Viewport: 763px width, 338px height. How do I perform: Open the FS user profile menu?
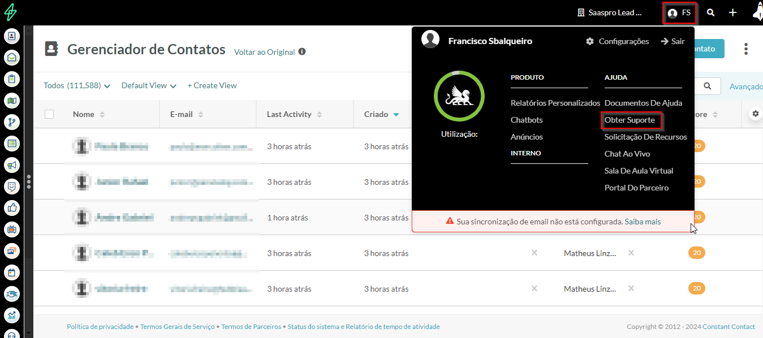[x=679, y=13]
